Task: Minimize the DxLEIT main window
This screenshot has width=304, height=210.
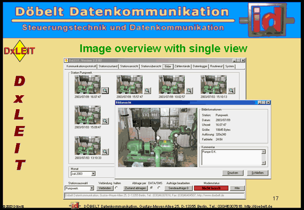Action: (234, 60)
